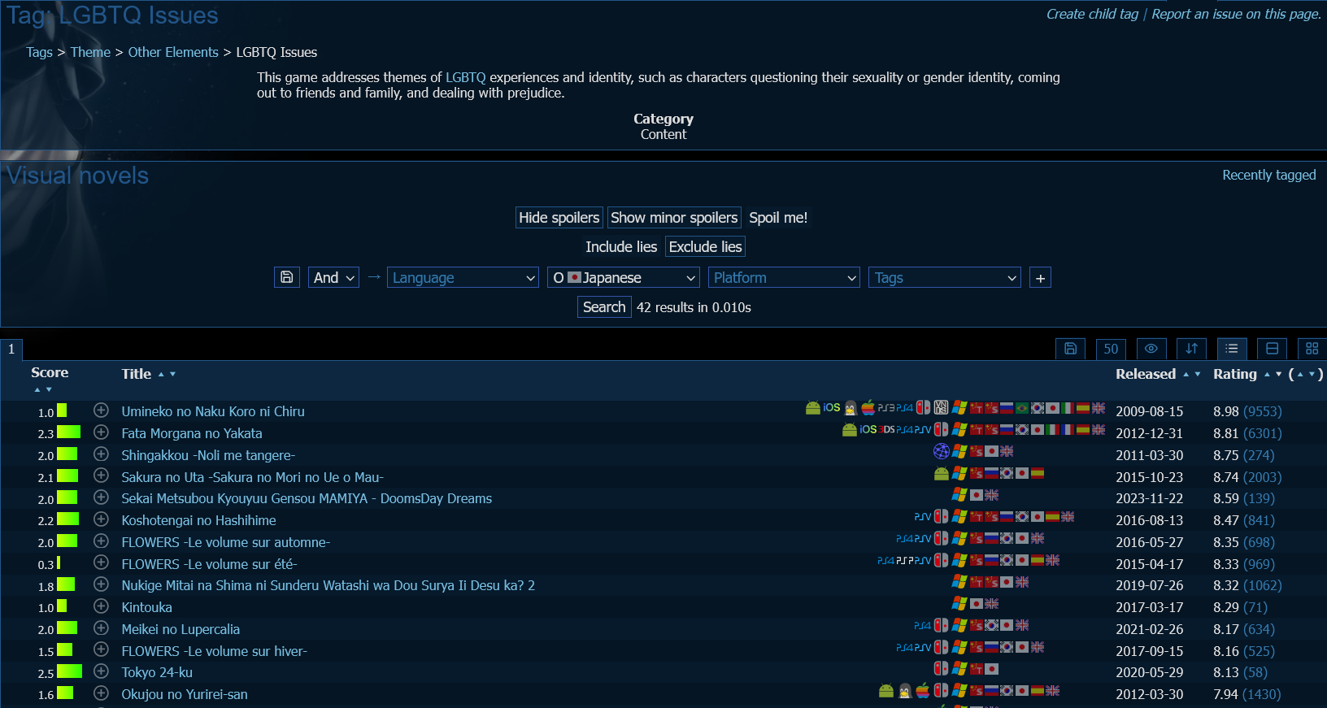This screenshot has width=1327, height=708.
Task: Sort Rating ascending with up arrow
Action: click(x=1267, y=374)
